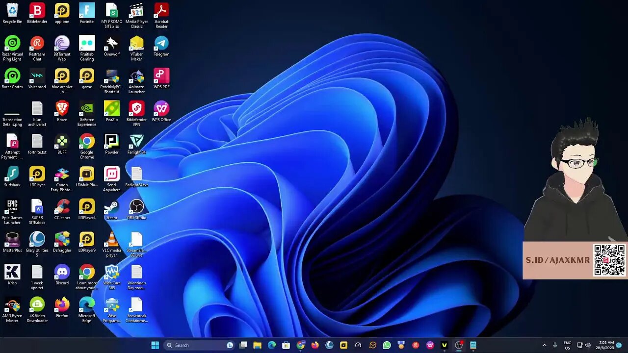
Task: Click the Krisp desktop icon
Action: point(12,275)
